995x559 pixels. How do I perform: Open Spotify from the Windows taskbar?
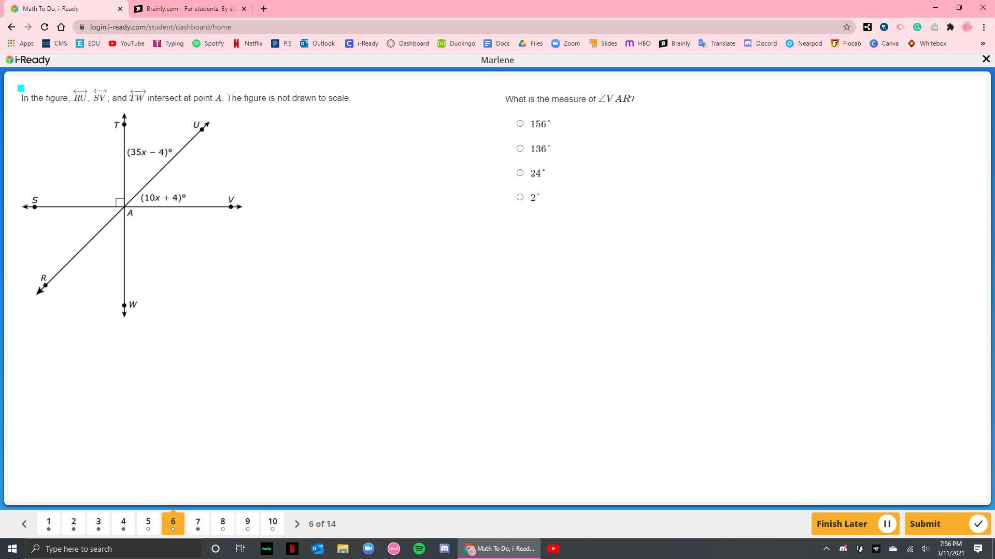click(419, 549)
